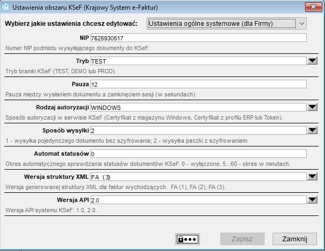Click the Rodzaj autoryzacji field showing WINDOWS
This screenshot has height=251, width=325.
(198, 108)
